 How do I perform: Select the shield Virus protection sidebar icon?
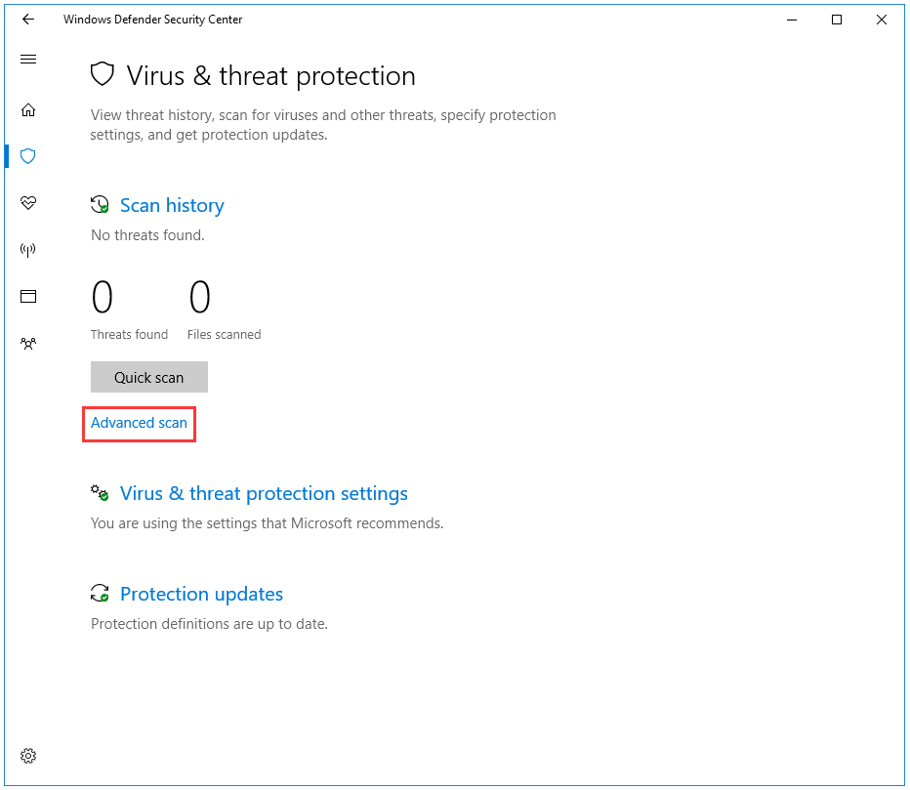(x=28, y=156)
